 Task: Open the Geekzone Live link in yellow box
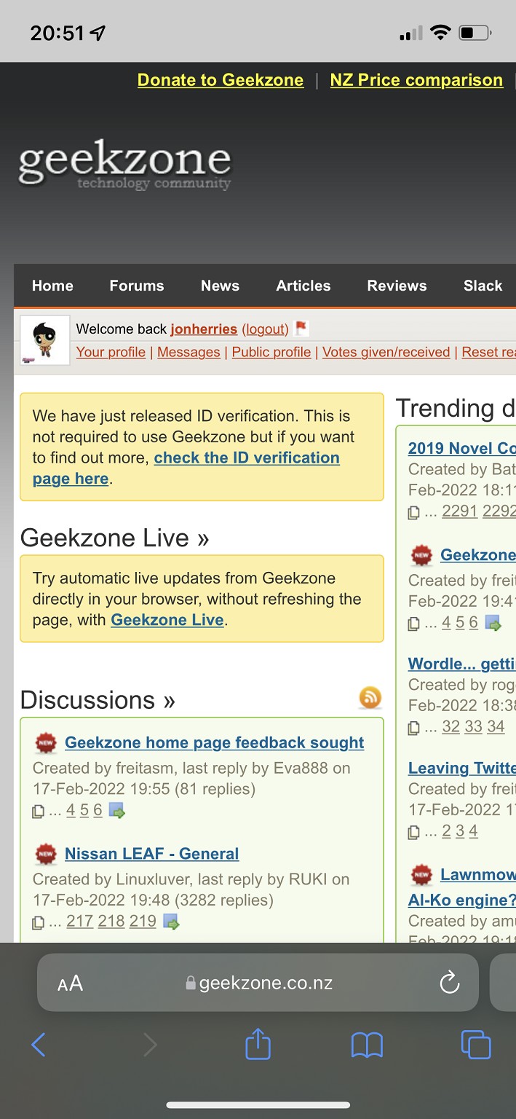[167, 620]
